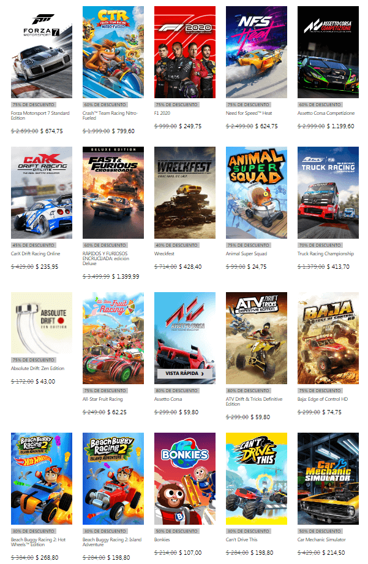Select the Animal Super Squad cover
The image size is (368, 564).
click(x=257, y=193)
